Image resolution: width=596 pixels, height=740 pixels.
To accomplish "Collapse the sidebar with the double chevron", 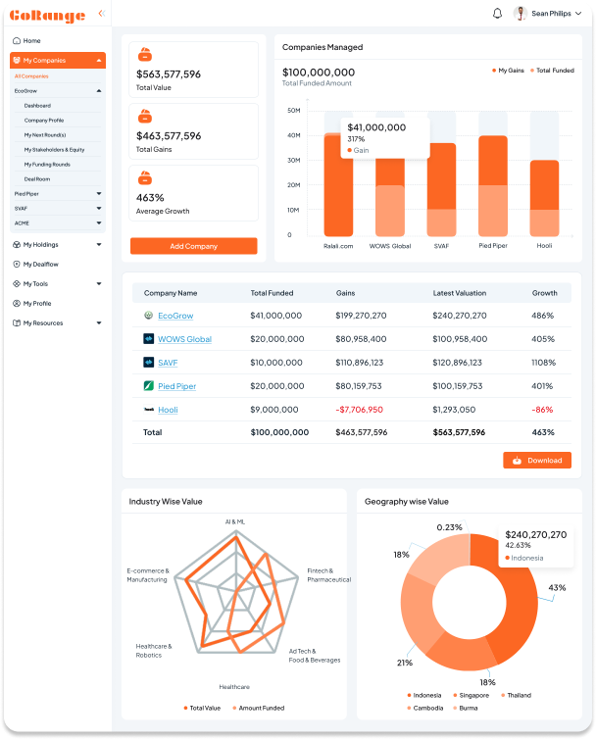I will pyautogui.click(x=101, y=13).
